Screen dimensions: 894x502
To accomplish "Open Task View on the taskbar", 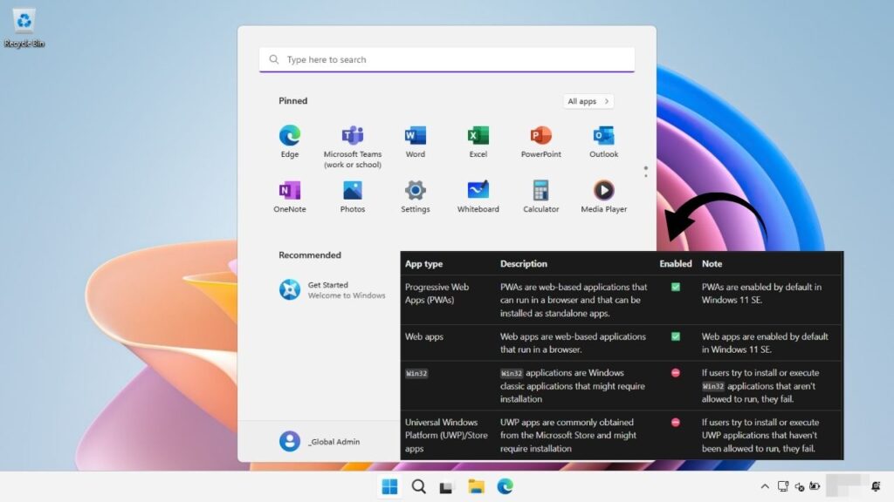I will click(446, 487).
